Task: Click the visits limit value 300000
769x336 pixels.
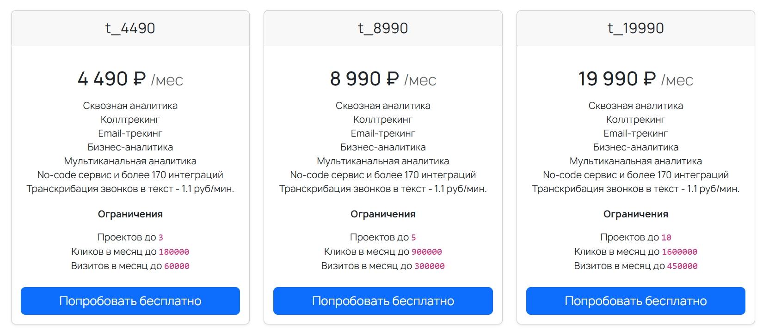Action: 430,266
